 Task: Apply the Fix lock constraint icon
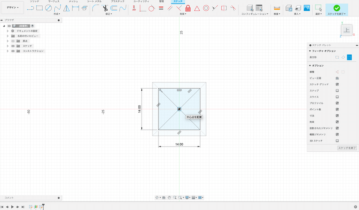(x=188, y=9)
